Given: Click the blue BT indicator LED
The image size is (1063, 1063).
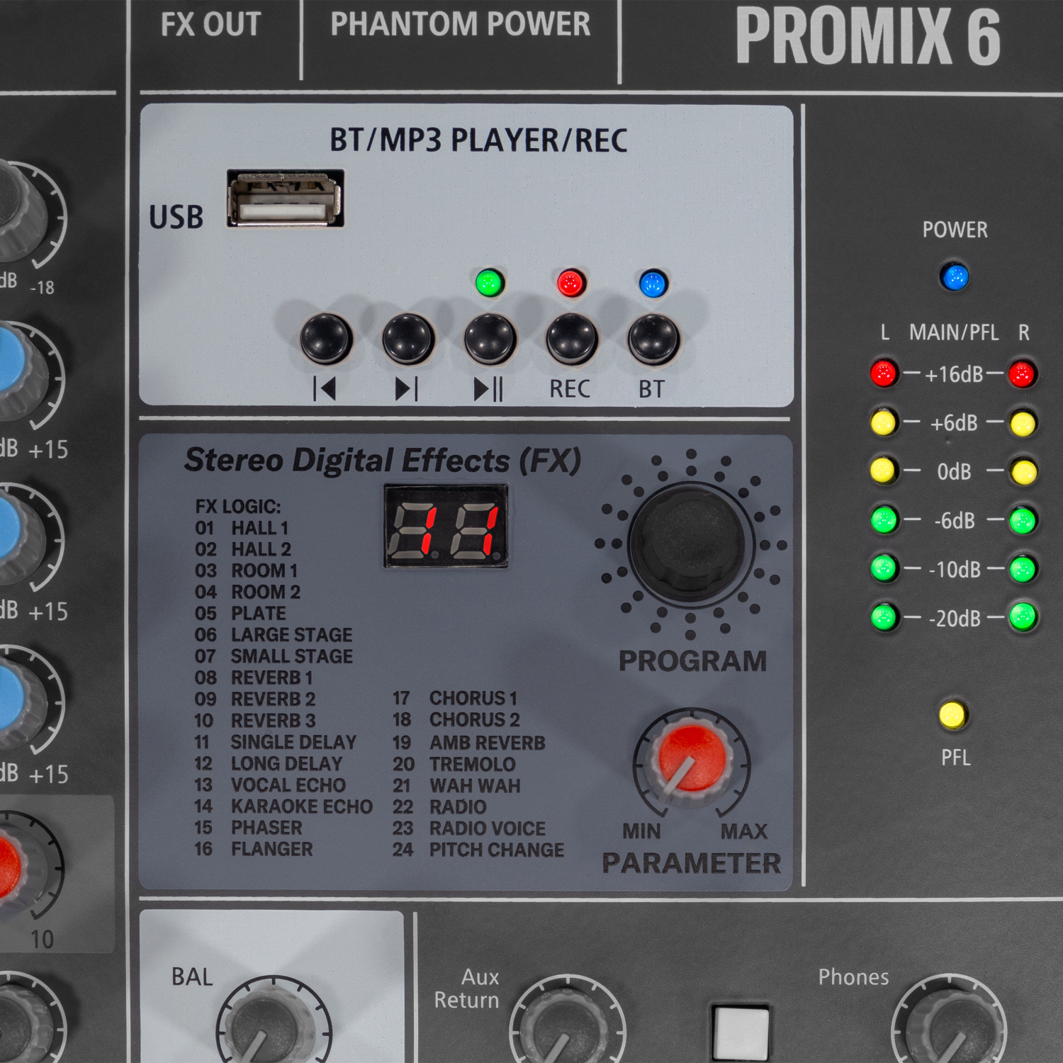Looking at the screenshot, I should coord(652,283).
